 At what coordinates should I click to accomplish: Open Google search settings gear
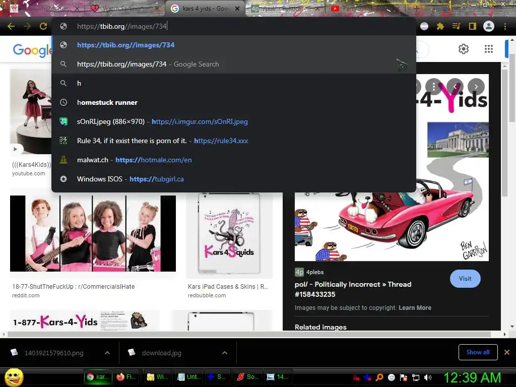(x=464, y=49)
